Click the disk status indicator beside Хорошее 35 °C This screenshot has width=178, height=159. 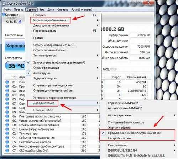[x=4, y=15]
